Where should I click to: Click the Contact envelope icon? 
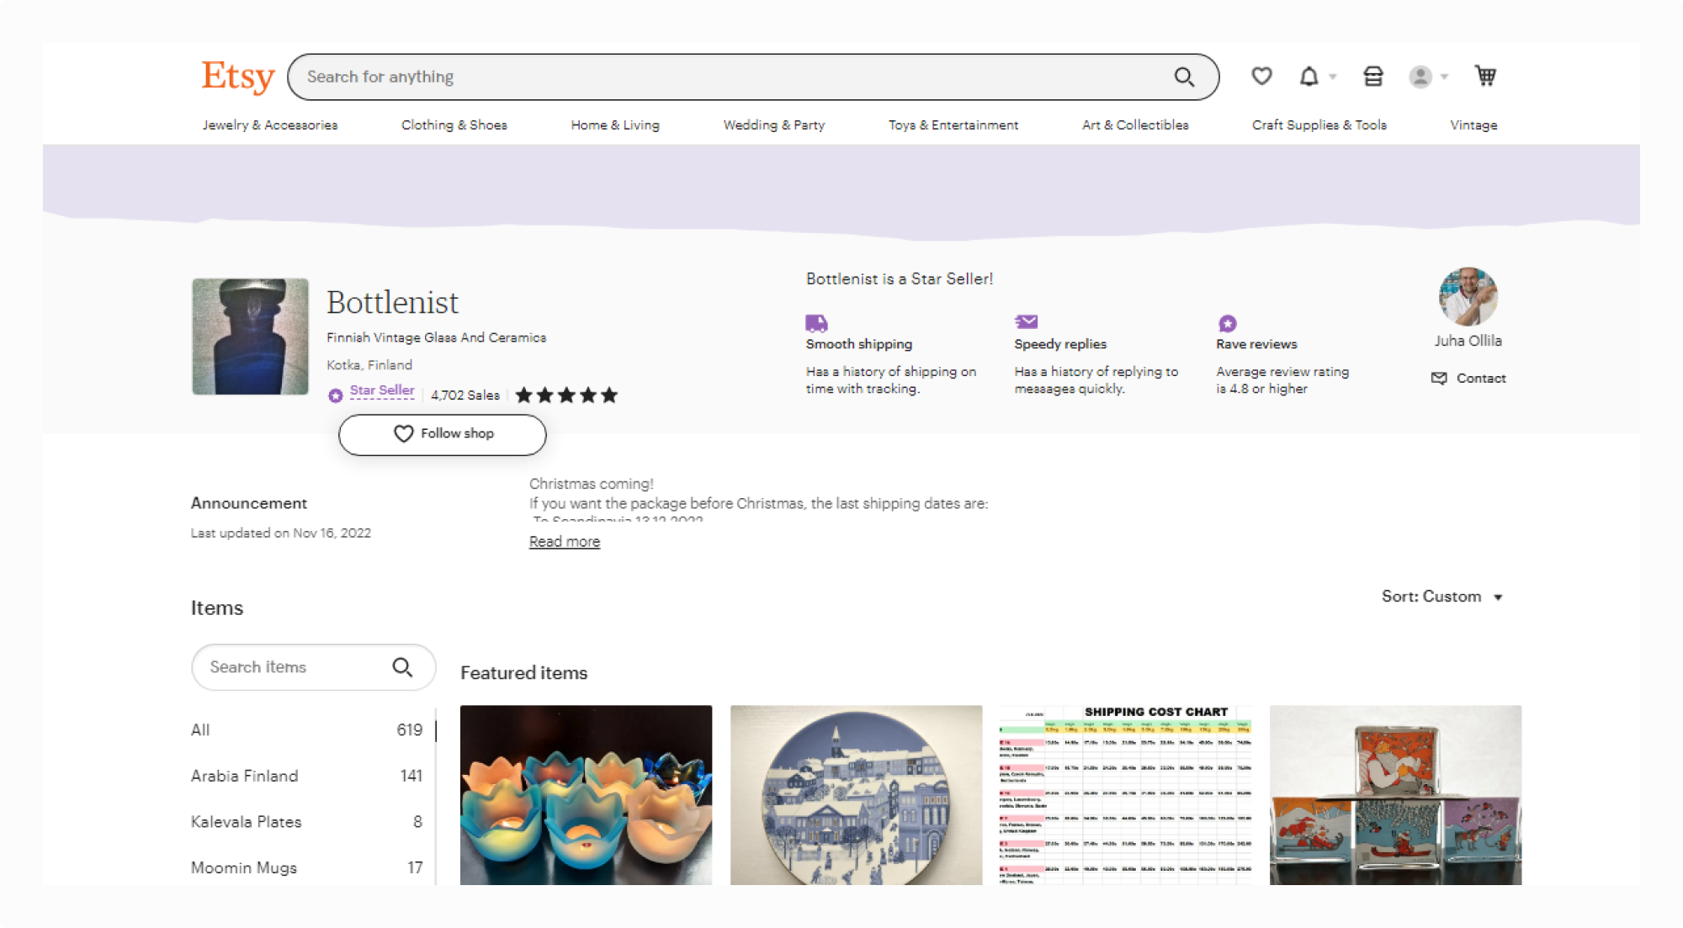coord(1439,379)
